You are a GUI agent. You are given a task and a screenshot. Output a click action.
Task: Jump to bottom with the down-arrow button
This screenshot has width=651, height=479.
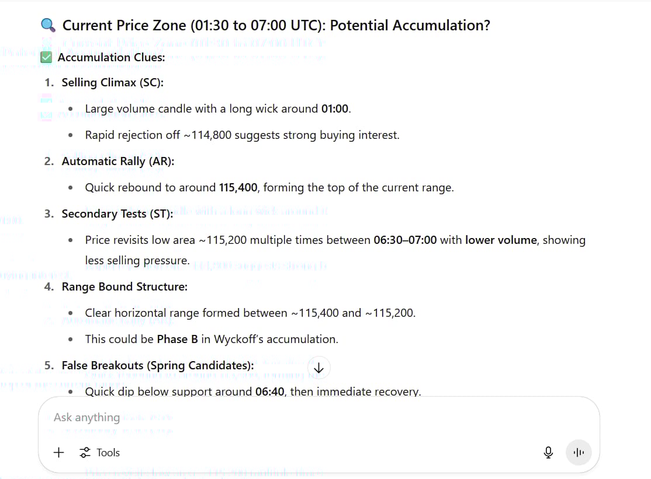[x=319, y=368]
